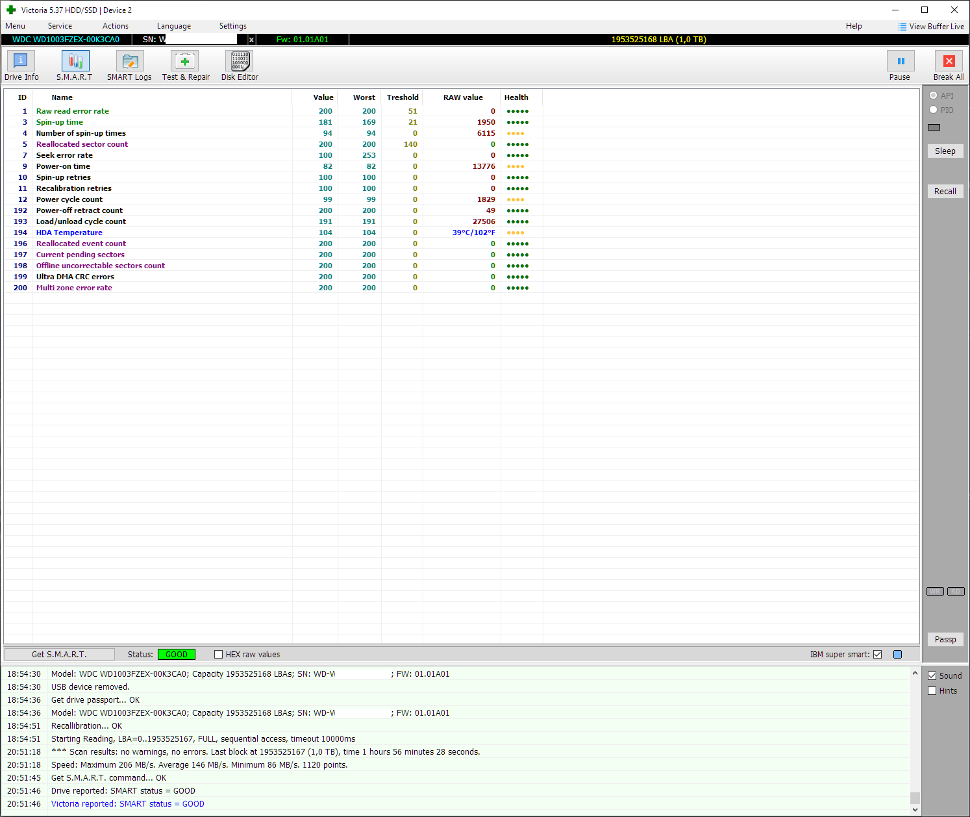
Task: Sort by the Name column header
Action: tap(62, 97)
